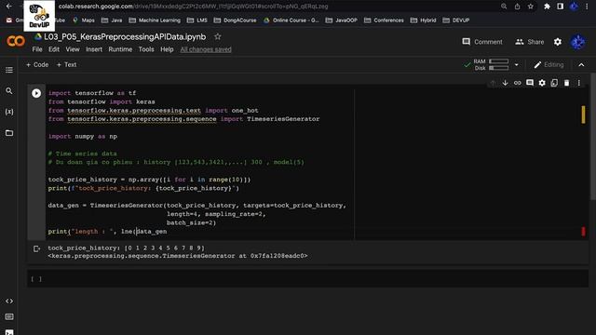
Task: Zoom page with magnifier icon
Action: [x=504, y=7]
